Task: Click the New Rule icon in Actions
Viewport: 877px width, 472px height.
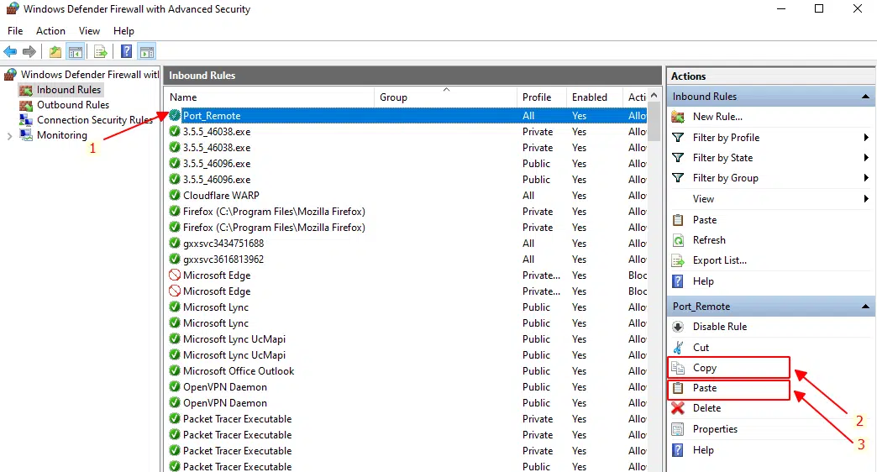Action: (678, 117)
